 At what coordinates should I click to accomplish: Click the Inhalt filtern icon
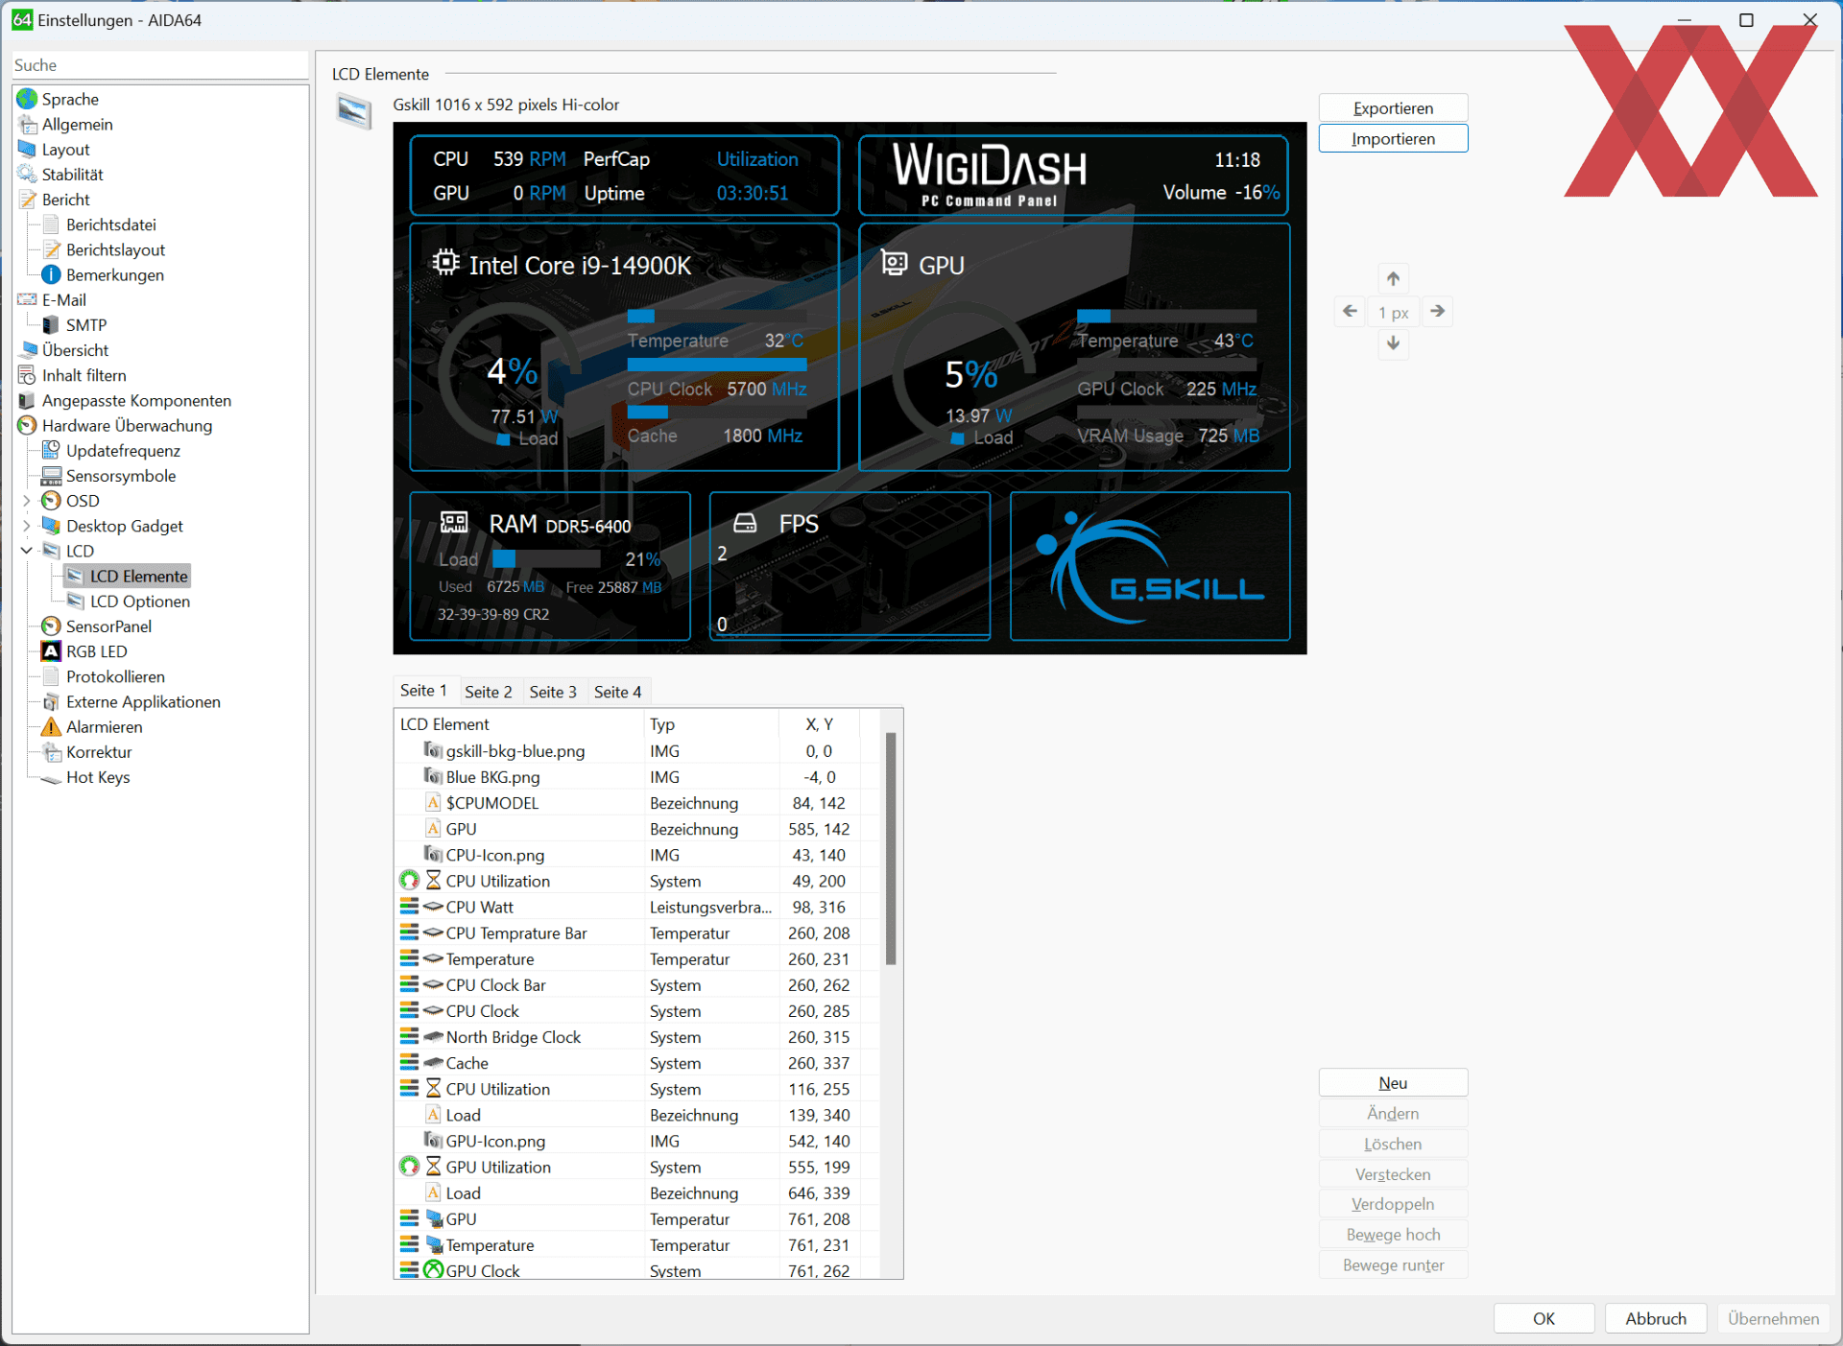(27, 375)
